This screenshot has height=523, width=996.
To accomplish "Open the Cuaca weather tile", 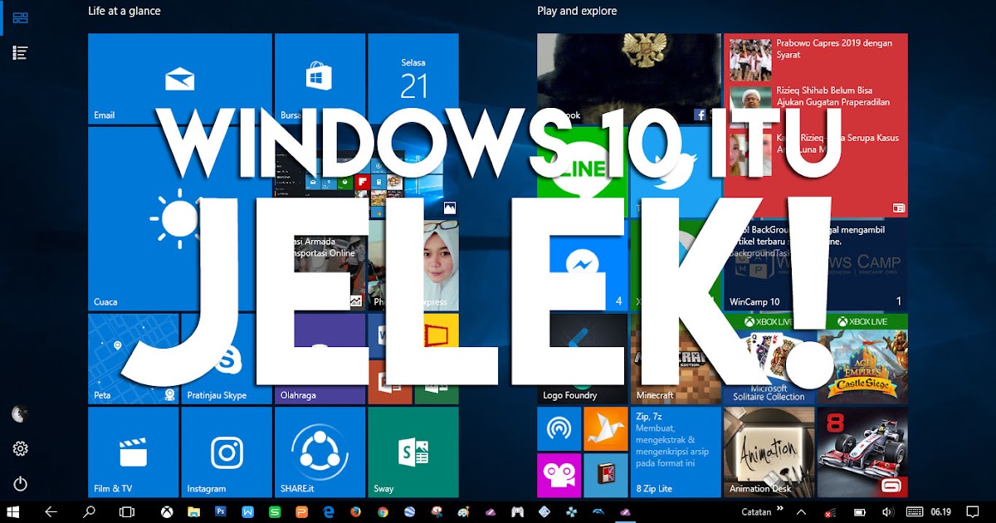I will point(180,219).
